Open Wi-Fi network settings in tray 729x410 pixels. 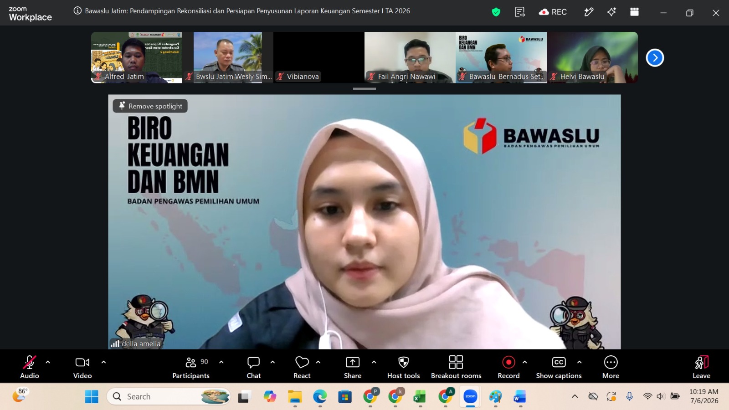pos(647,397)
